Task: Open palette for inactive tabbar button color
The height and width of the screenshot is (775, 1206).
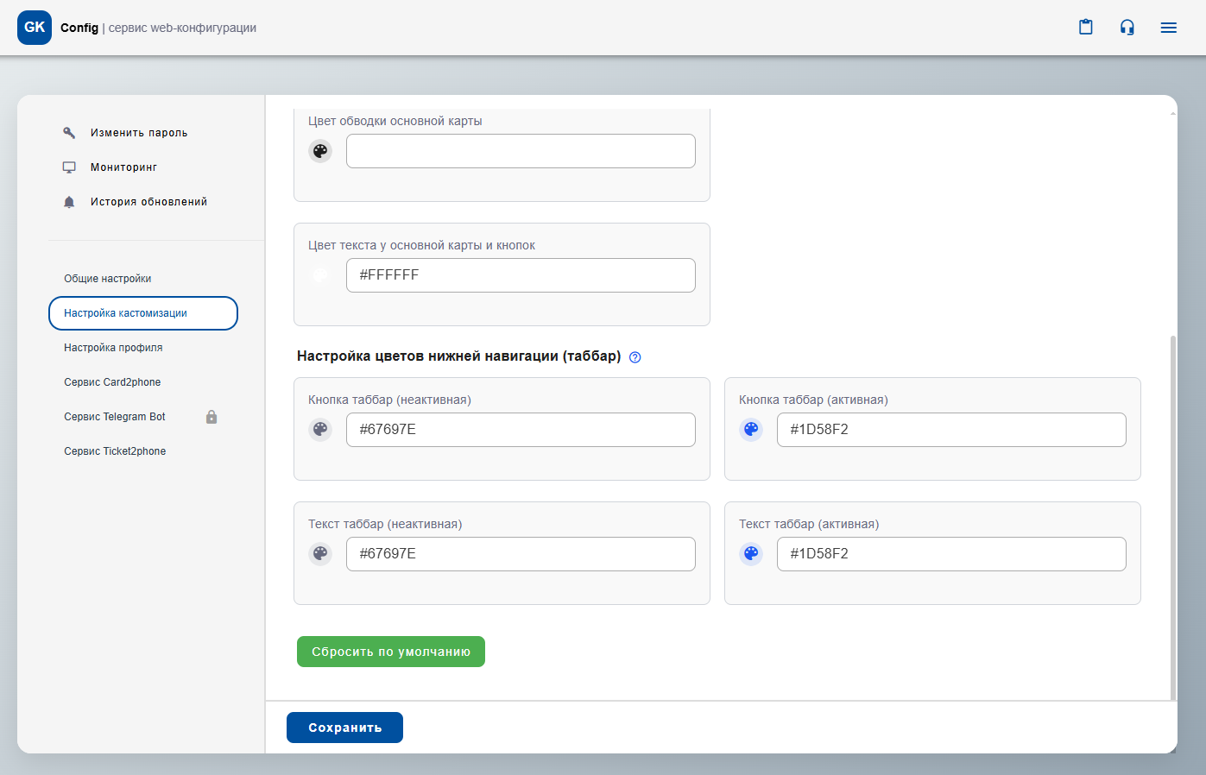Action: pos(320,430)
